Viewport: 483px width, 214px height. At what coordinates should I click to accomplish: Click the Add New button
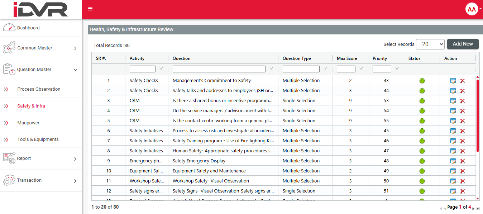coord(463,44)
